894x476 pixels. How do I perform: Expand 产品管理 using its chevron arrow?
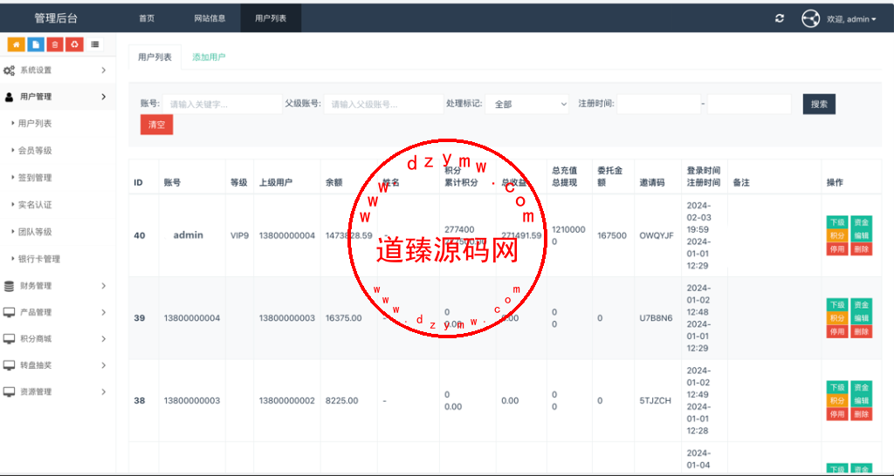[x=103, y=312]
